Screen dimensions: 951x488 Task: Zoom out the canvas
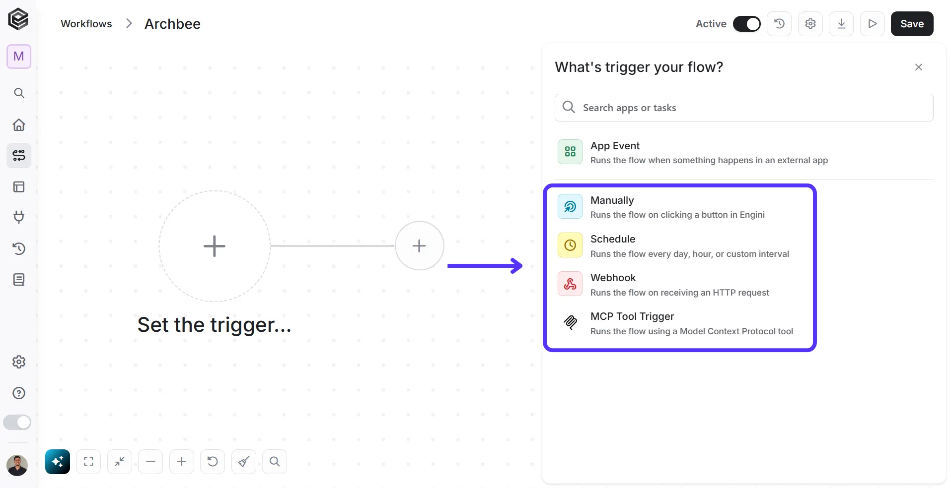tap(150, 462)
